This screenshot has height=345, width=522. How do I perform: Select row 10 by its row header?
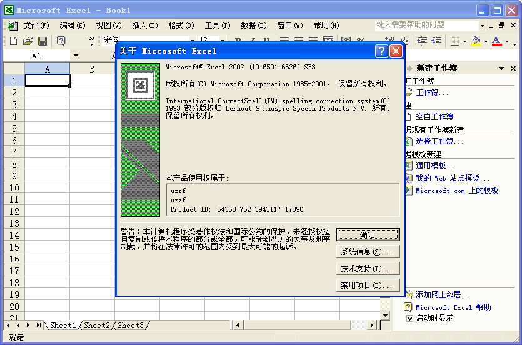coord(14,188)
